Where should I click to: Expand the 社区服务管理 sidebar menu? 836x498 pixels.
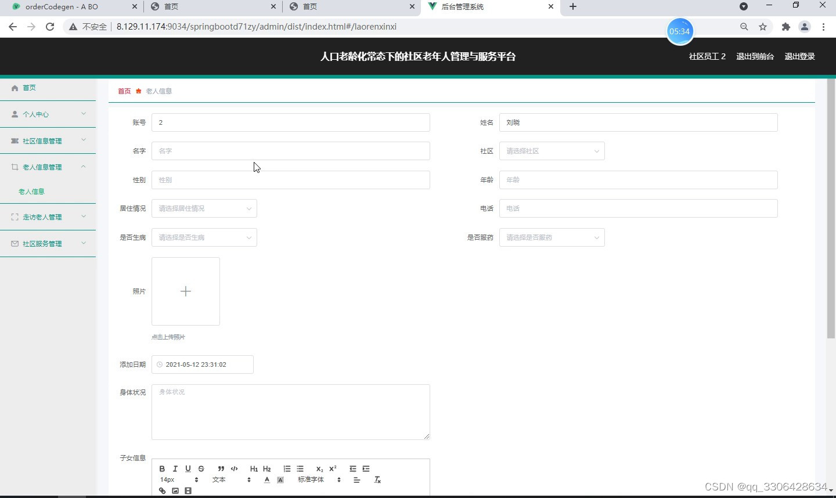48,244
